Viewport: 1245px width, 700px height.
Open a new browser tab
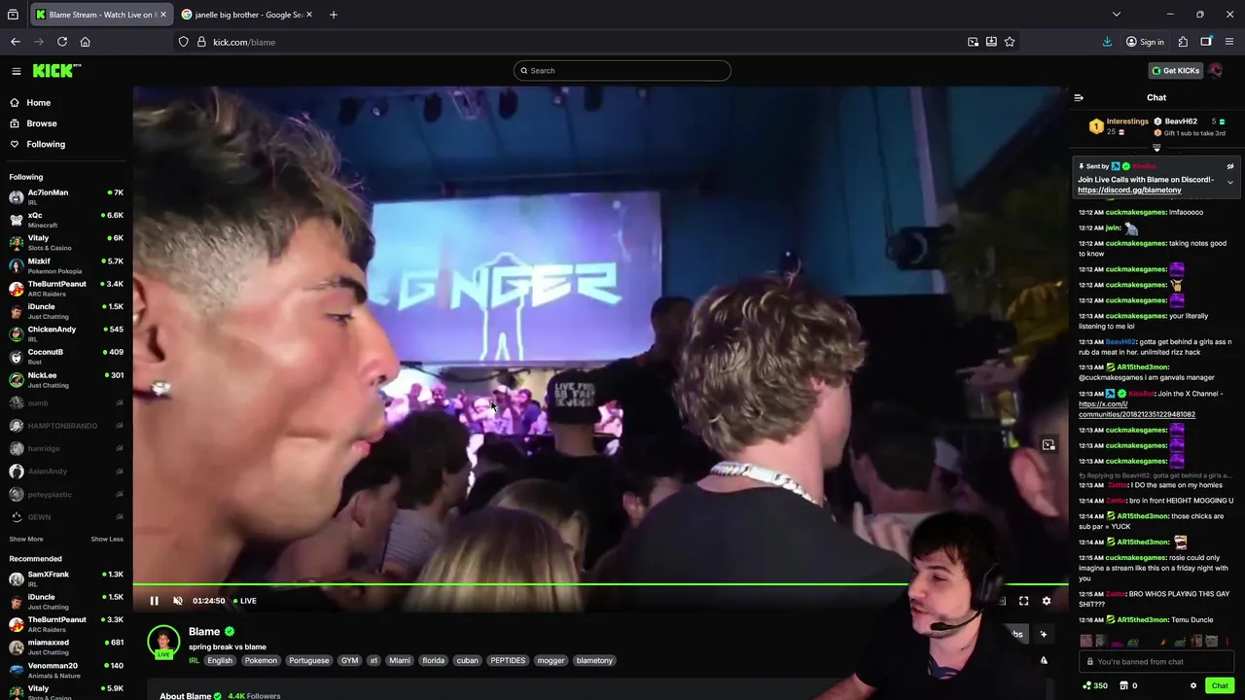[333, 15]
